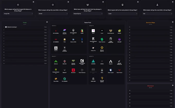Open most kills weapon dropdown showing Hemlok

[x=53, y=14]
